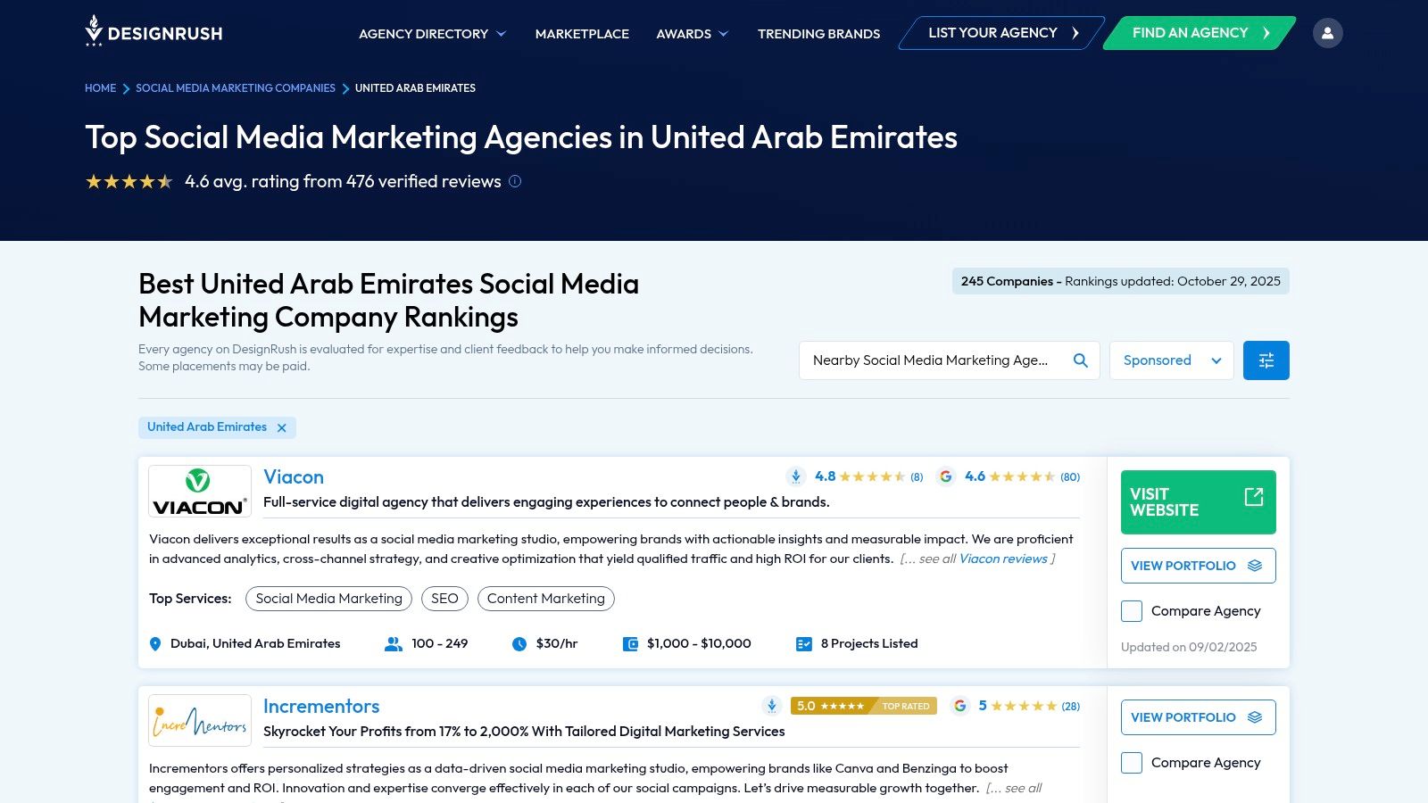Click the team size people icon
The height and width of the screenshot is (803, 1428).
point(394,644)
